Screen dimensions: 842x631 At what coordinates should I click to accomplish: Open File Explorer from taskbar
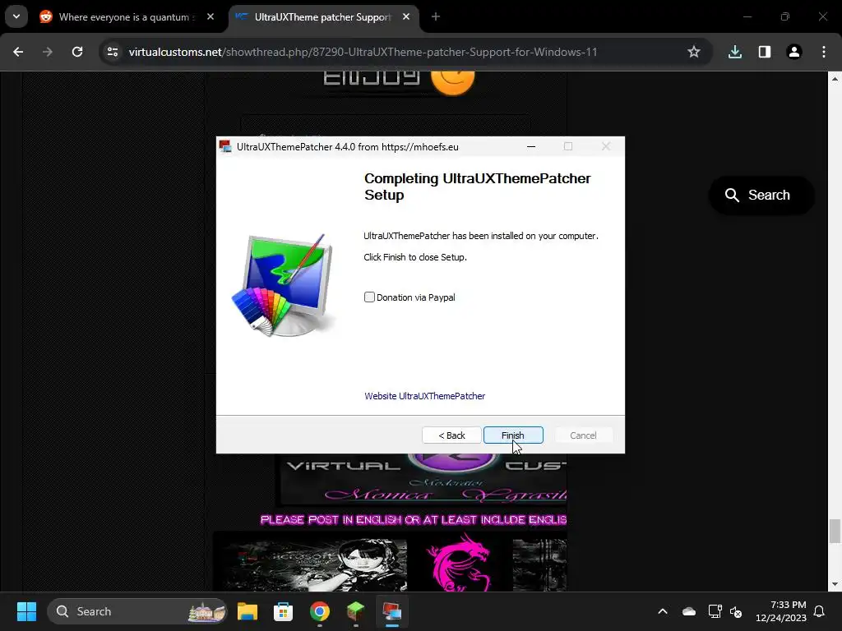248,611
